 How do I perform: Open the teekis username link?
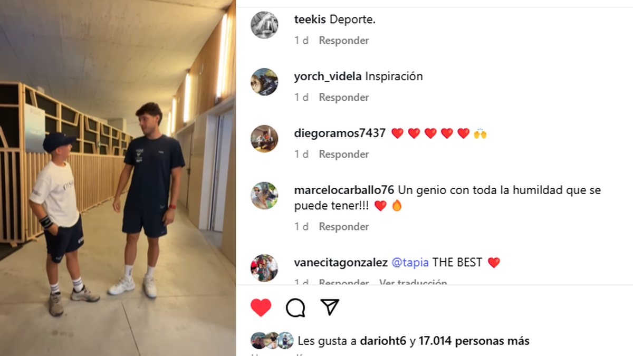pos(310,20)
